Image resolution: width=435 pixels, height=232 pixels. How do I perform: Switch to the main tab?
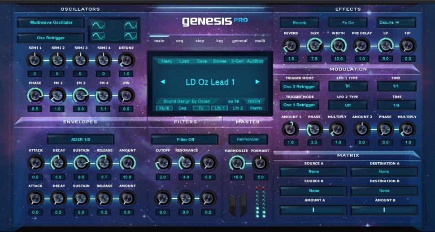(159, 41)
